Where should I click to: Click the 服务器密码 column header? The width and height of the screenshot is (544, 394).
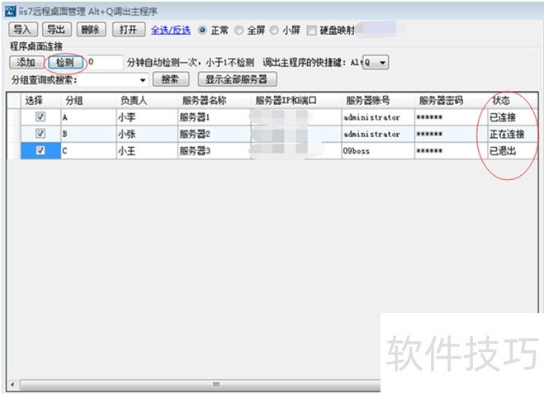pos(451,101)
